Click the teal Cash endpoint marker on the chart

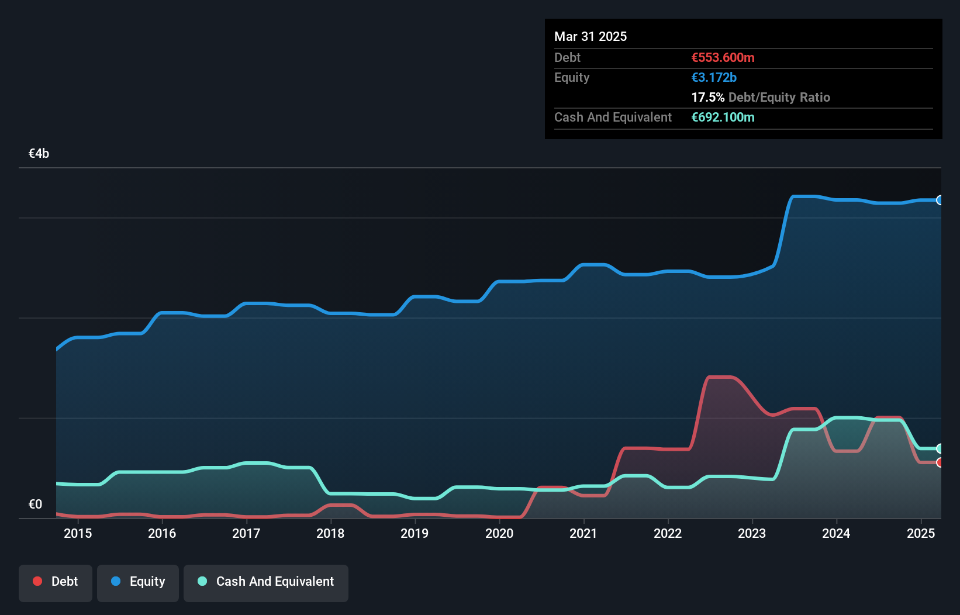940,448
